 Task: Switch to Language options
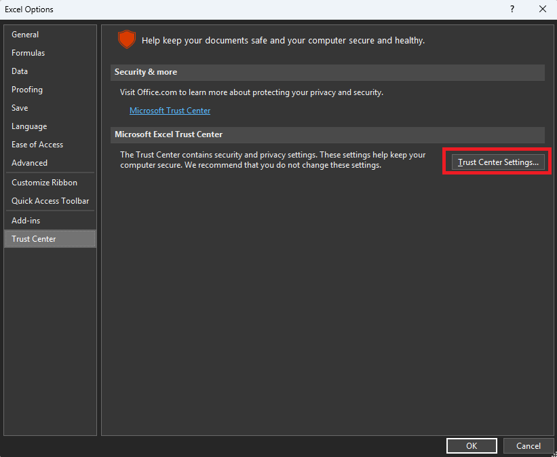(x=29, y=126)
